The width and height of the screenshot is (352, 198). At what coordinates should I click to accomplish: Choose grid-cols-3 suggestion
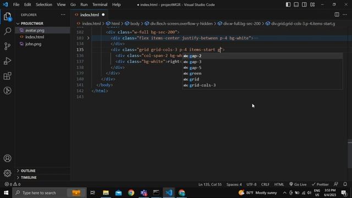click(262, 85)
